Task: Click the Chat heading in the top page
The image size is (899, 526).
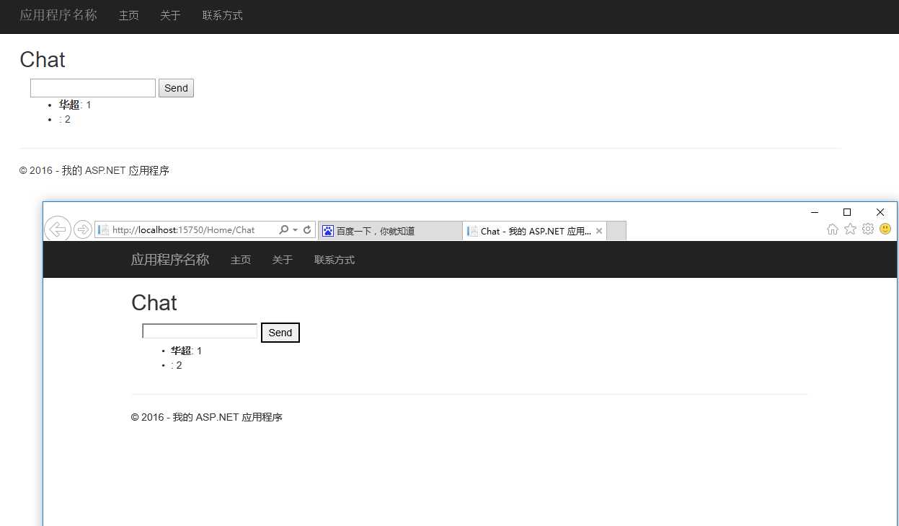Action: pyautogui.click(x=43, y=60)
